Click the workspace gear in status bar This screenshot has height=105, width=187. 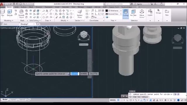pos(165,100)
